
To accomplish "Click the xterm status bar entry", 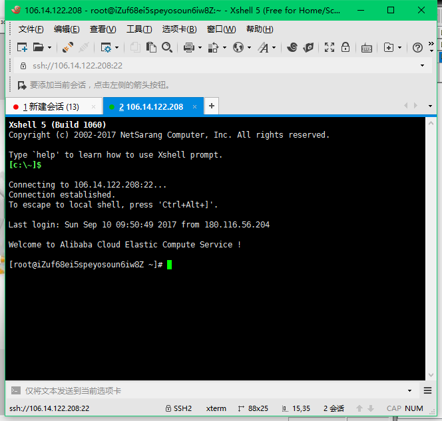I will point(216,408).
